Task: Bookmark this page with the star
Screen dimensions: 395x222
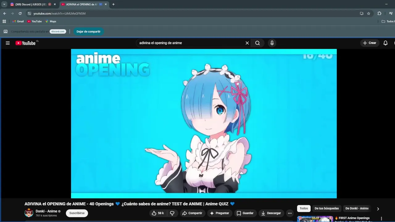Action: coord(368,14)
